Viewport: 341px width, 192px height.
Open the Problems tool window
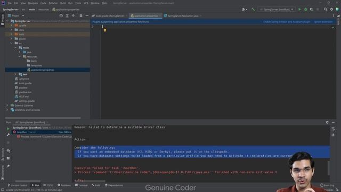(x=64, y=185)
